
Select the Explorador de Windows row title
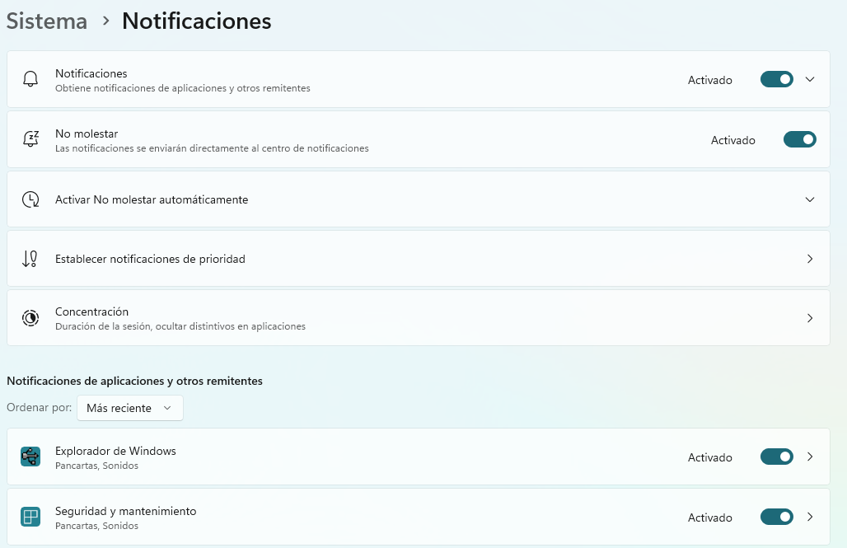(x=115, y=451)
